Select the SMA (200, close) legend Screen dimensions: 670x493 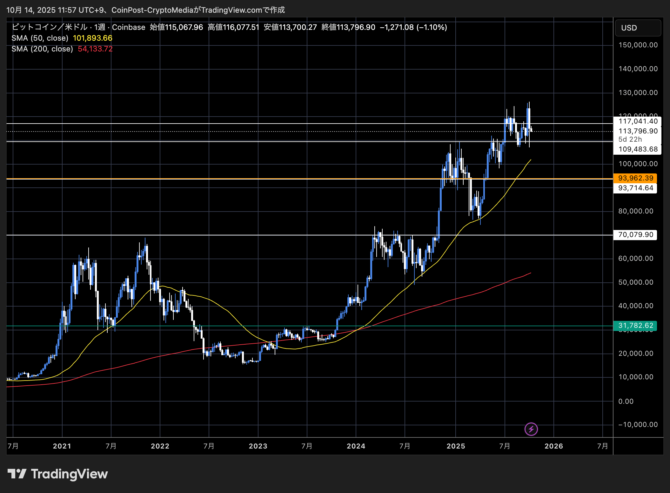[42, 49]
